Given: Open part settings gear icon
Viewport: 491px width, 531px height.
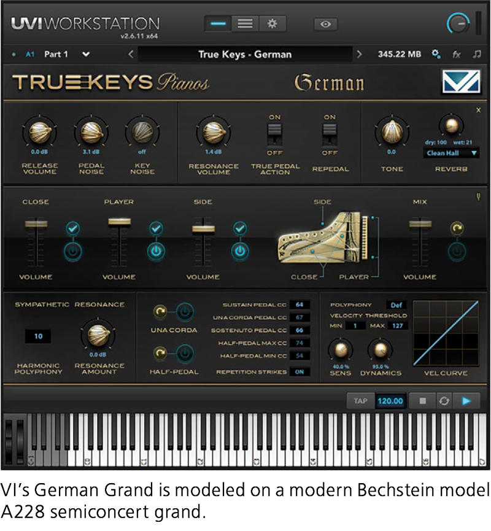Looking at the screenshot, I should (436, 54).
